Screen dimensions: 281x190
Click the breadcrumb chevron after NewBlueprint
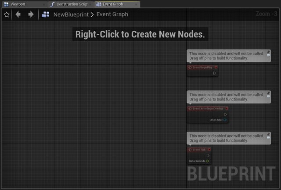92,14
